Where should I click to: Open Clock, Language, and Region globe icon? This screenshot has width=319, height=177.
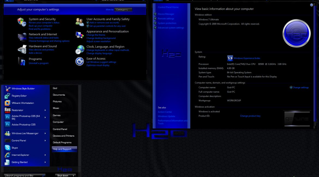[80, 50]
